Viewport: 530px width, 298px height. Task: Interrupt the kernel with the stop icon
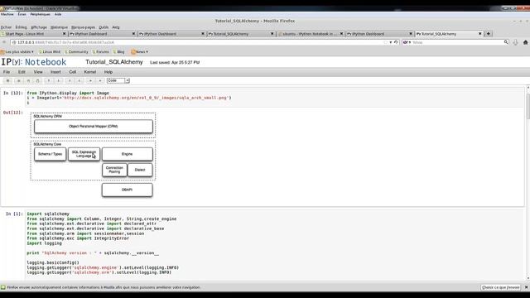100,81
